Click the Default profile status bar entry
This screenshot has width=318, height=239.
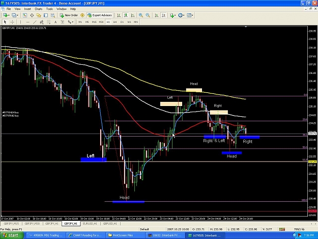pyautogui.click(x=144, y=229)
